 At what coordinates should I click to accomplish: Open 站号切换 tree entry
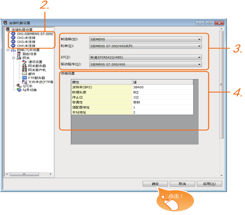click(29, 90)
